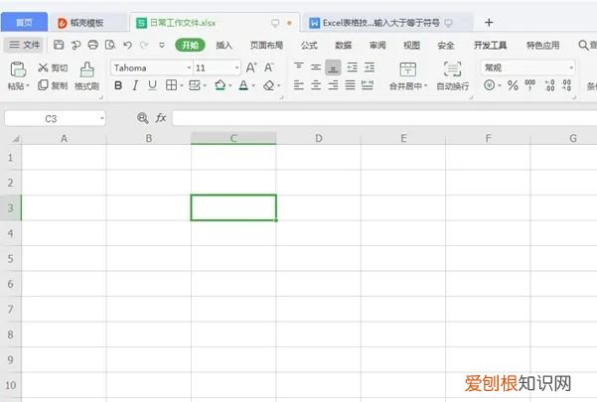Expand fill color dropdown arrow
The width and height of the screenshot is (597, 402).
[230, 85]
